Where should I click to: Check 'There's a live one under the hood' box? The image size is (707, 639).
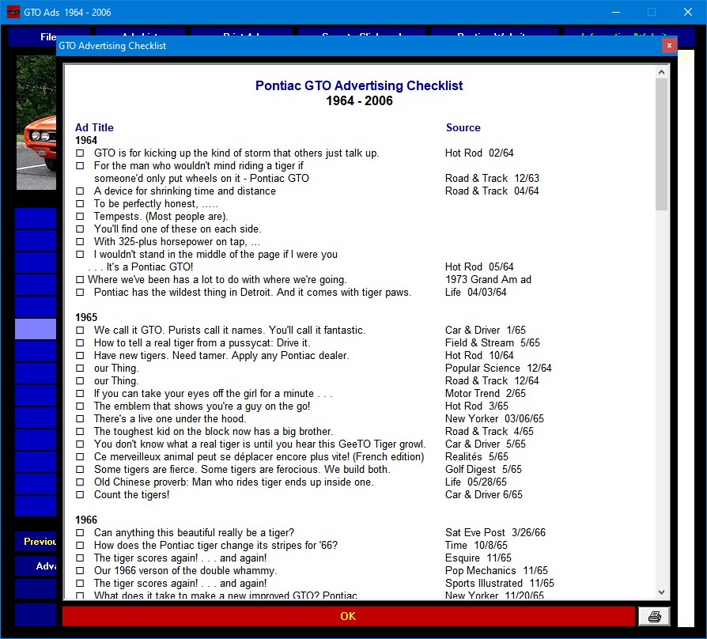click(x=80, y=418)
